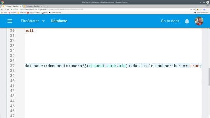Minimize the Chrome window
This screenshot has height=118, width=210.
coord(200,2)
